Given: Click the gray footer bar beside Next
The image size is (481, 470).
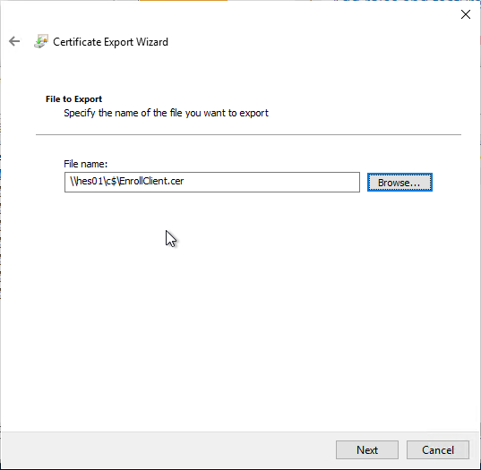Looking at the screenshot, I should (x=167, y=449).
